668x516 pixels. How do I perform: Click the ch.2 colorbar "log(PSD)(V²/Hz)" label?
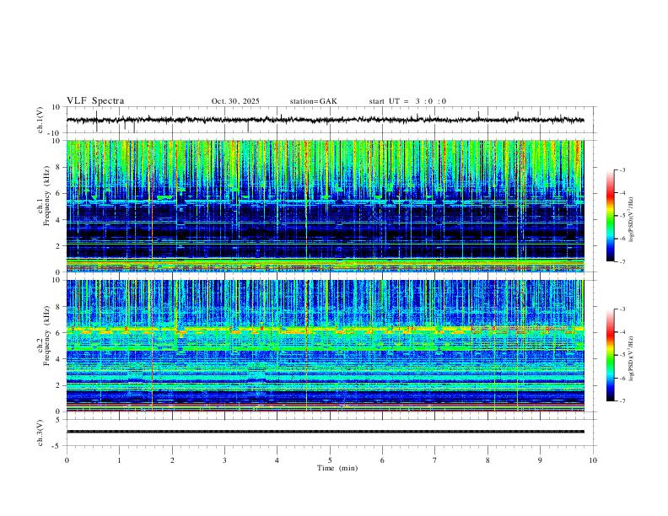tap(631, 358)
